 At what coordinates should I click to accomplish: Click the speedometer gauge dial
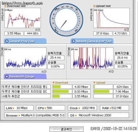pos(66,20)
